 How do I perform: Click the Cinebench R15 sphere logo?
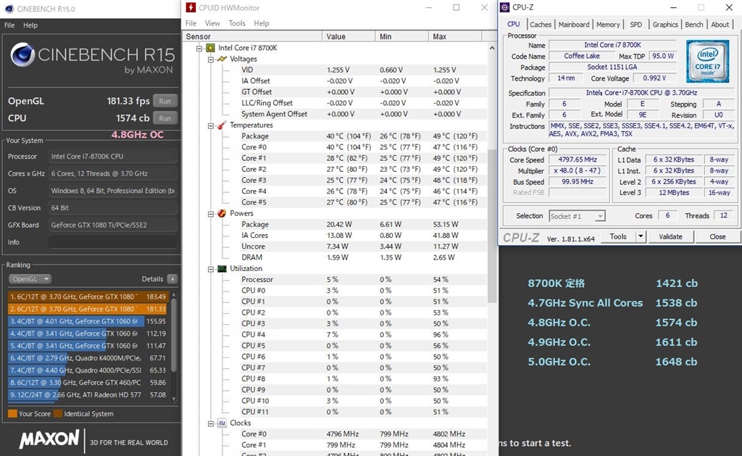click(x=22, y=54)
